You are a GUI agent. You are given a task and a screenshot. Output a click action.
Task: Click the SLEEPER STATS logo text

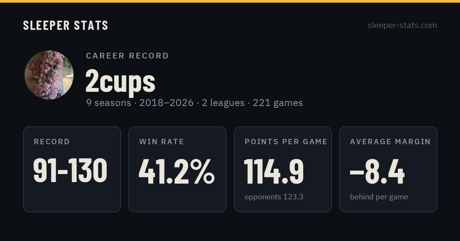(66, 25)
